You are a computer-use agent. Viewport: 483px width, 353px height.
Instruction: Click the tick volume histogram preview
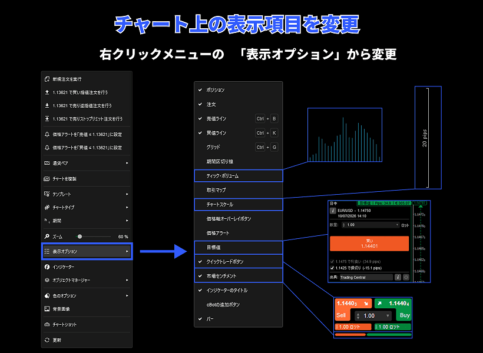click(x=345, y=135)
